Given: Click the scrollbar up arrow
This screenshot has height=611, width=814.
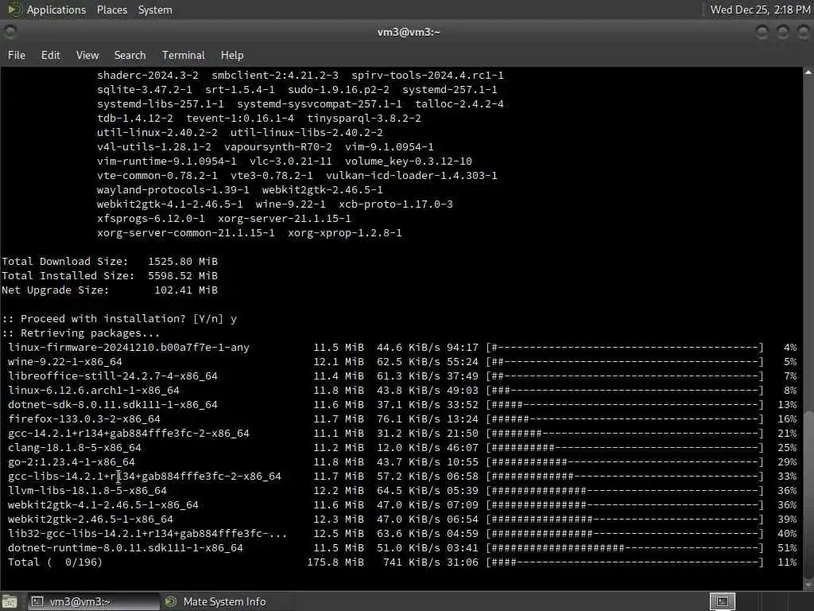Looking at the screenshot, I should [x=808, y=72].
